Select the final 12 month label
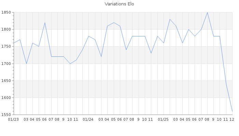 pyautogui.click(x=232, y=119)
